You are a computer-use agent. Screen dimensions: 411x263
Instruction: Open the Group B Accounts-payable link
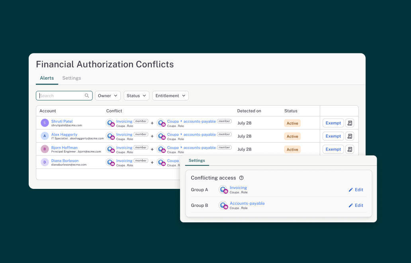[x=247, y=204]
